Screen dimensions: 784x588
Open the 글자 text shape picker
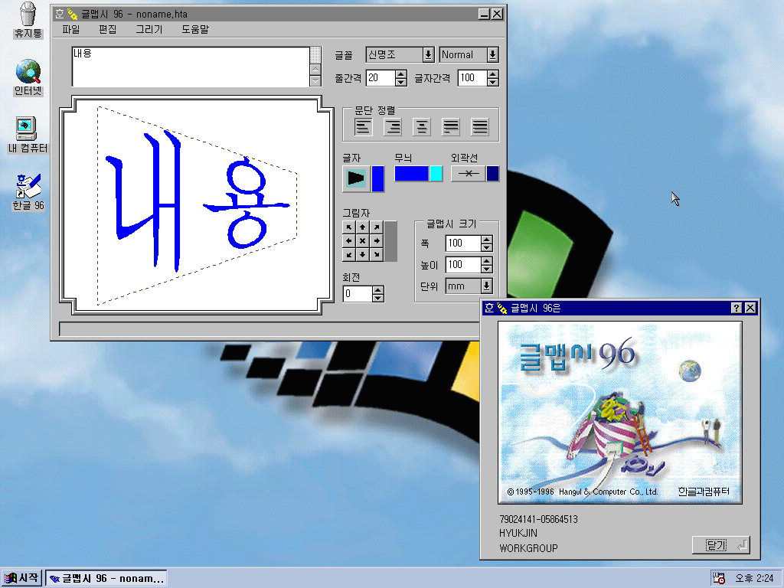pos(357,178)
